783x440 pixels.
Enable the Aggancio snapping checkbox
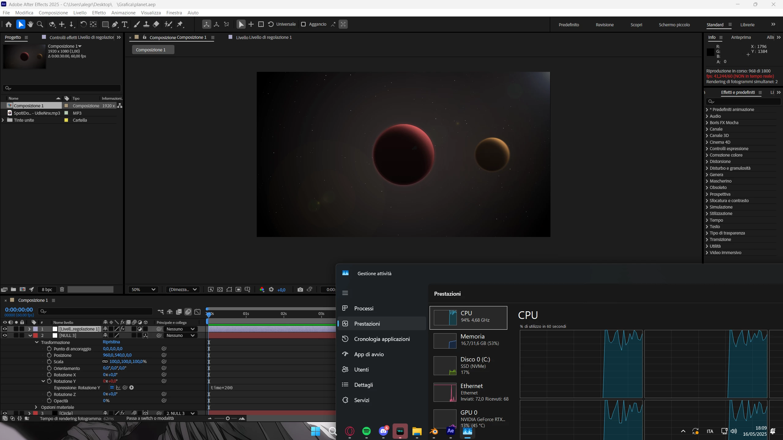point(303,24)
